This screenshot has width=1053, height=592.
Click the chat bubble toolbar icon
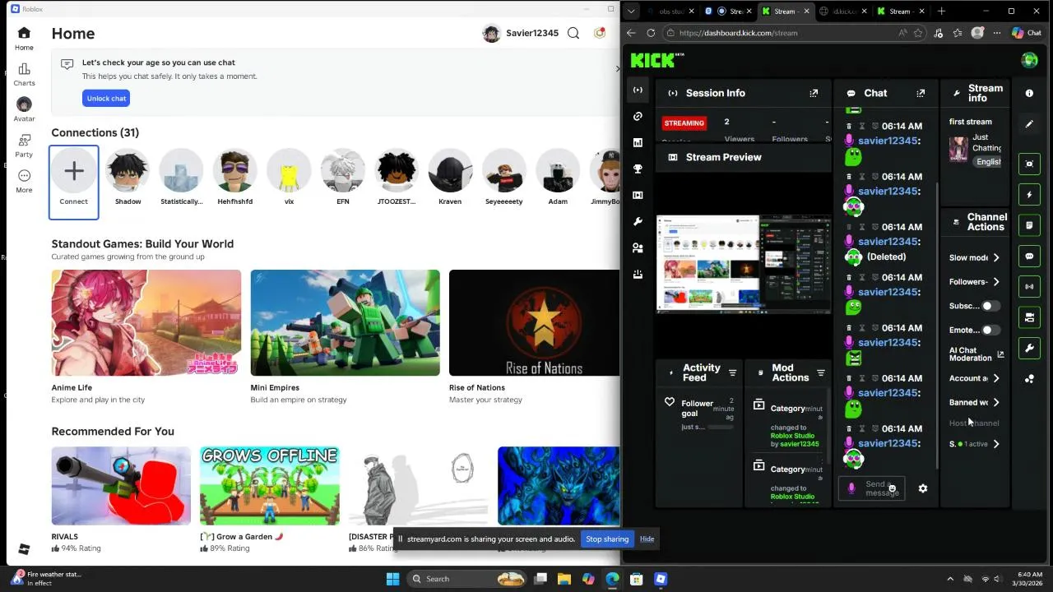[1029, 257]
